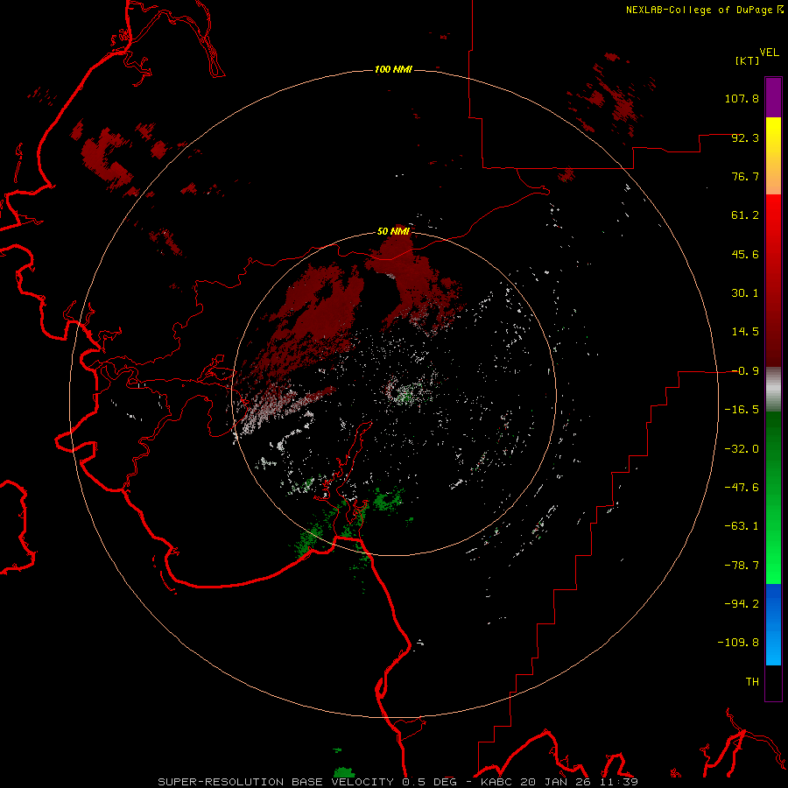This screenshot has width=788, height=788.
Task: Pick the purple segment of the velocity color bar
Action: [773, 97]
